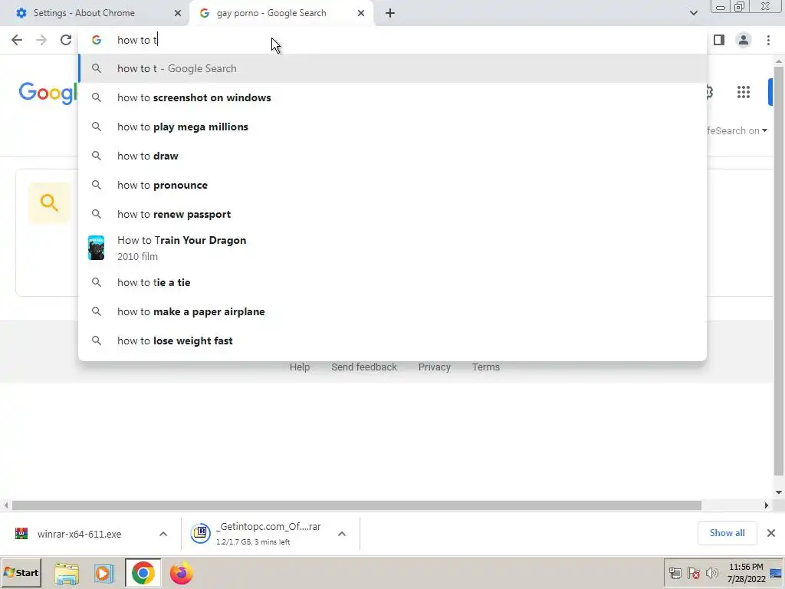
Task: Select 'how to lose weight fast' suggestion
Action: coord(392,341)
